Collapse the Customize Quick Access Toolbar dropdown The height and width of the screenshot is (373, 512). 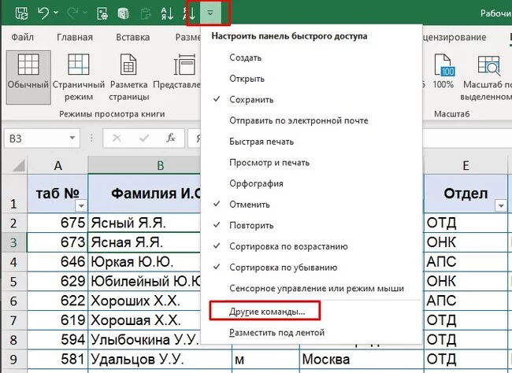pyautogui.click(x=210, y=13)
